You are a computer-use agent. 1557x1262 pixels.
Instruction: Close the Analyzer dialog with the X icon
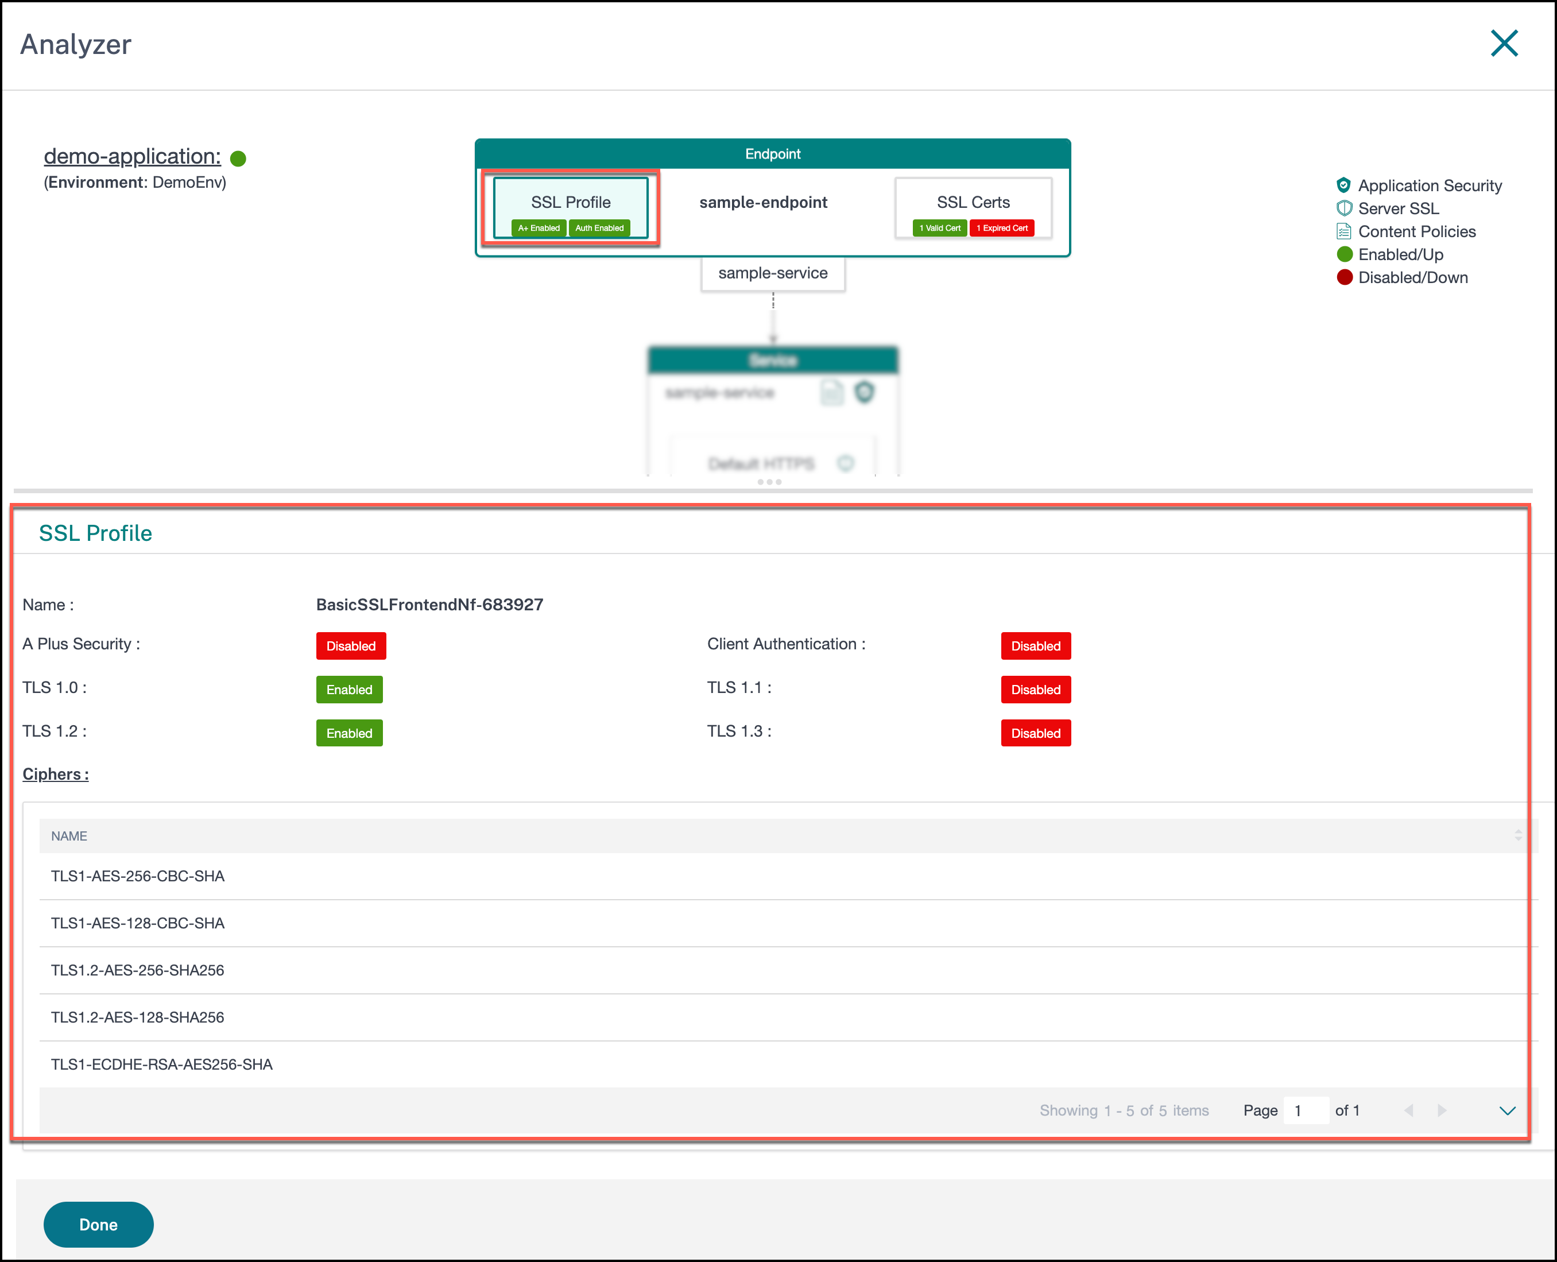pos(1504,44)
